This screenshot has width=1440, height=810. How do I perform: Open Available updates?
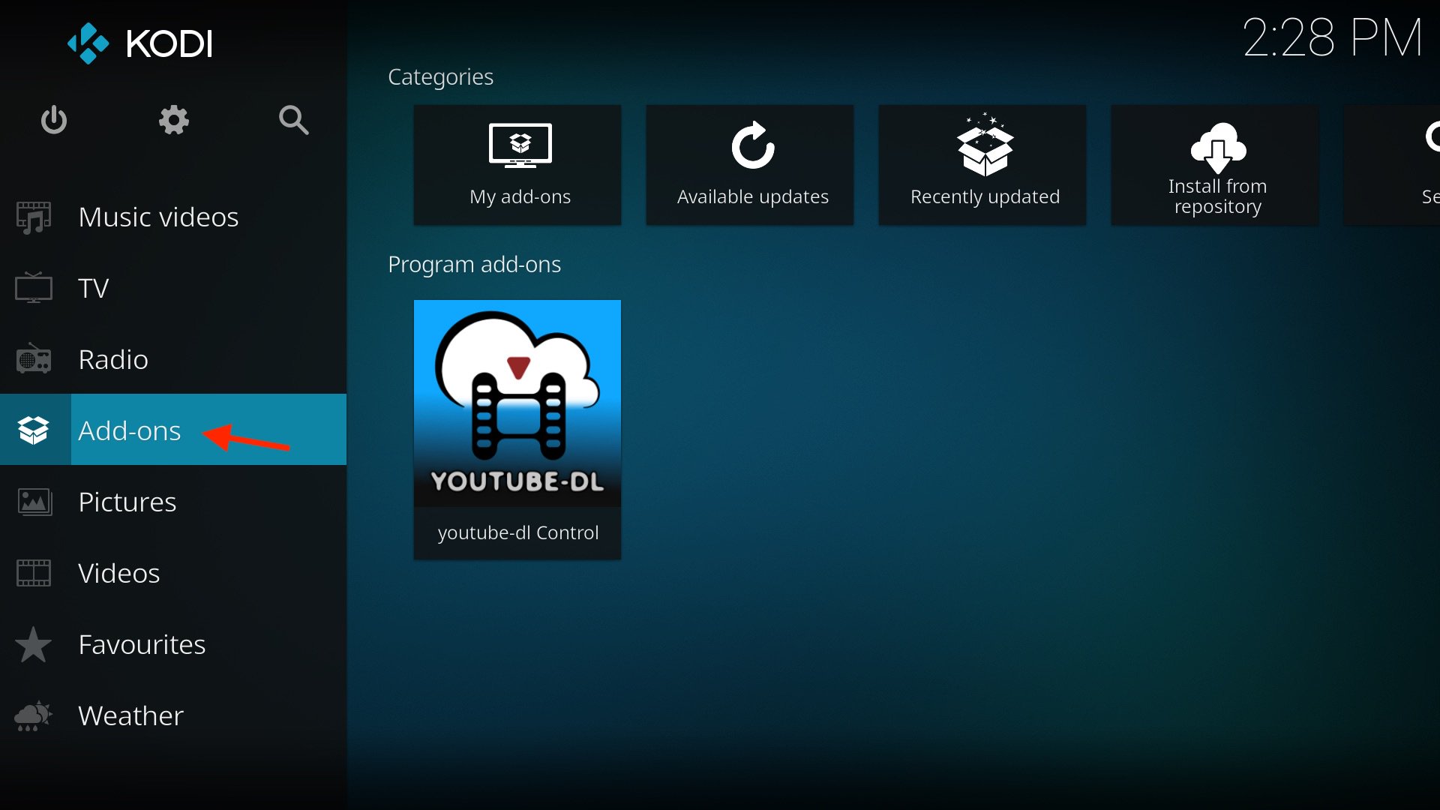tap(750, 164)
